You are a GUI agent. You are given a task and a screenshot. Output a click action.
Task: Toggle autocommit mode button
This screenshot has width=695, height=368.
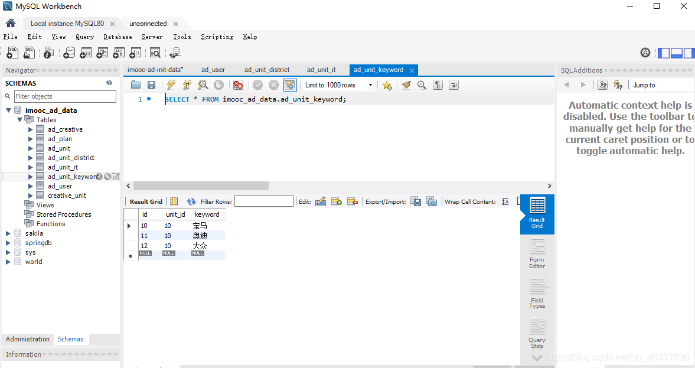click(290, 84)
